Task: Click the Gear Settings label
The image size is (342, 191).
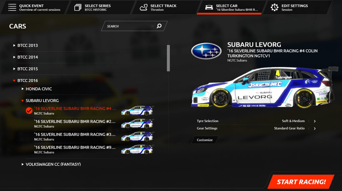Action: (x=207, y=128)
